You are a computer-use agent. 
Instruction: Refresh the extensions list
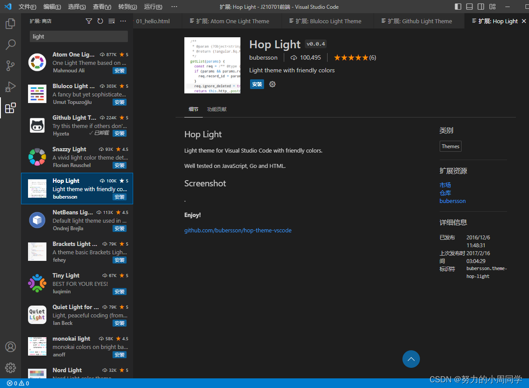[x=100, y=21]
